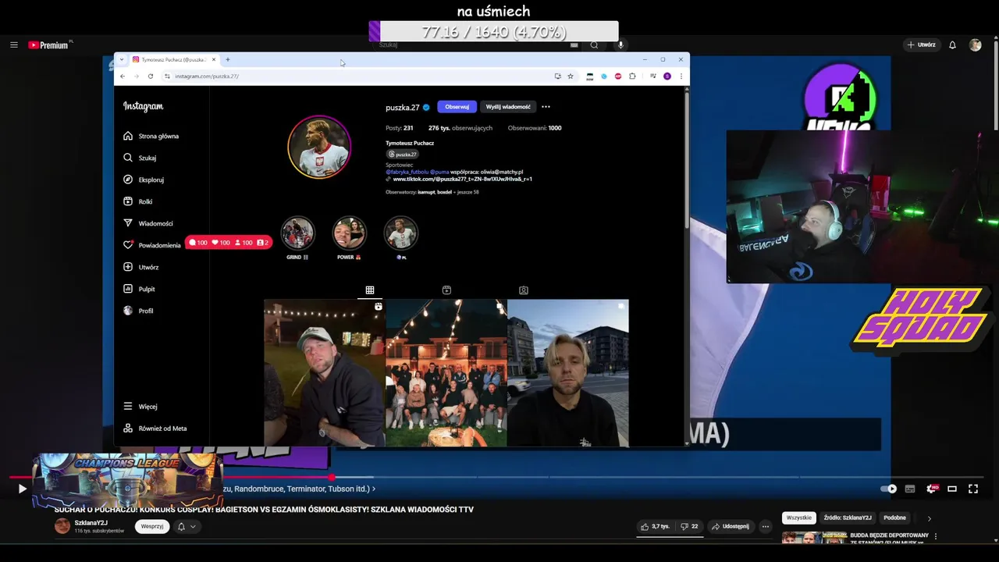Dislike the video showing 22
Viewport: 999px width, 562px height.
coord(690,527)
